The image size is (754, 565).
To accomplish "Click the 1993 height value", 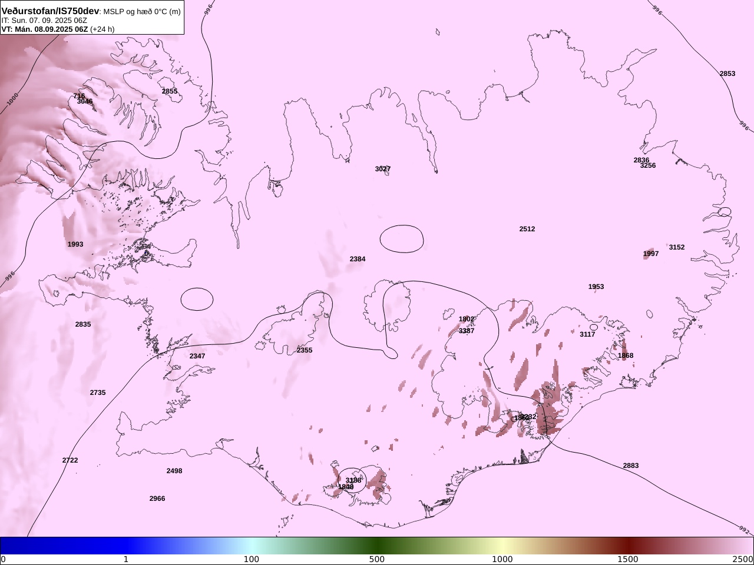I will click(x=75, y=244).
